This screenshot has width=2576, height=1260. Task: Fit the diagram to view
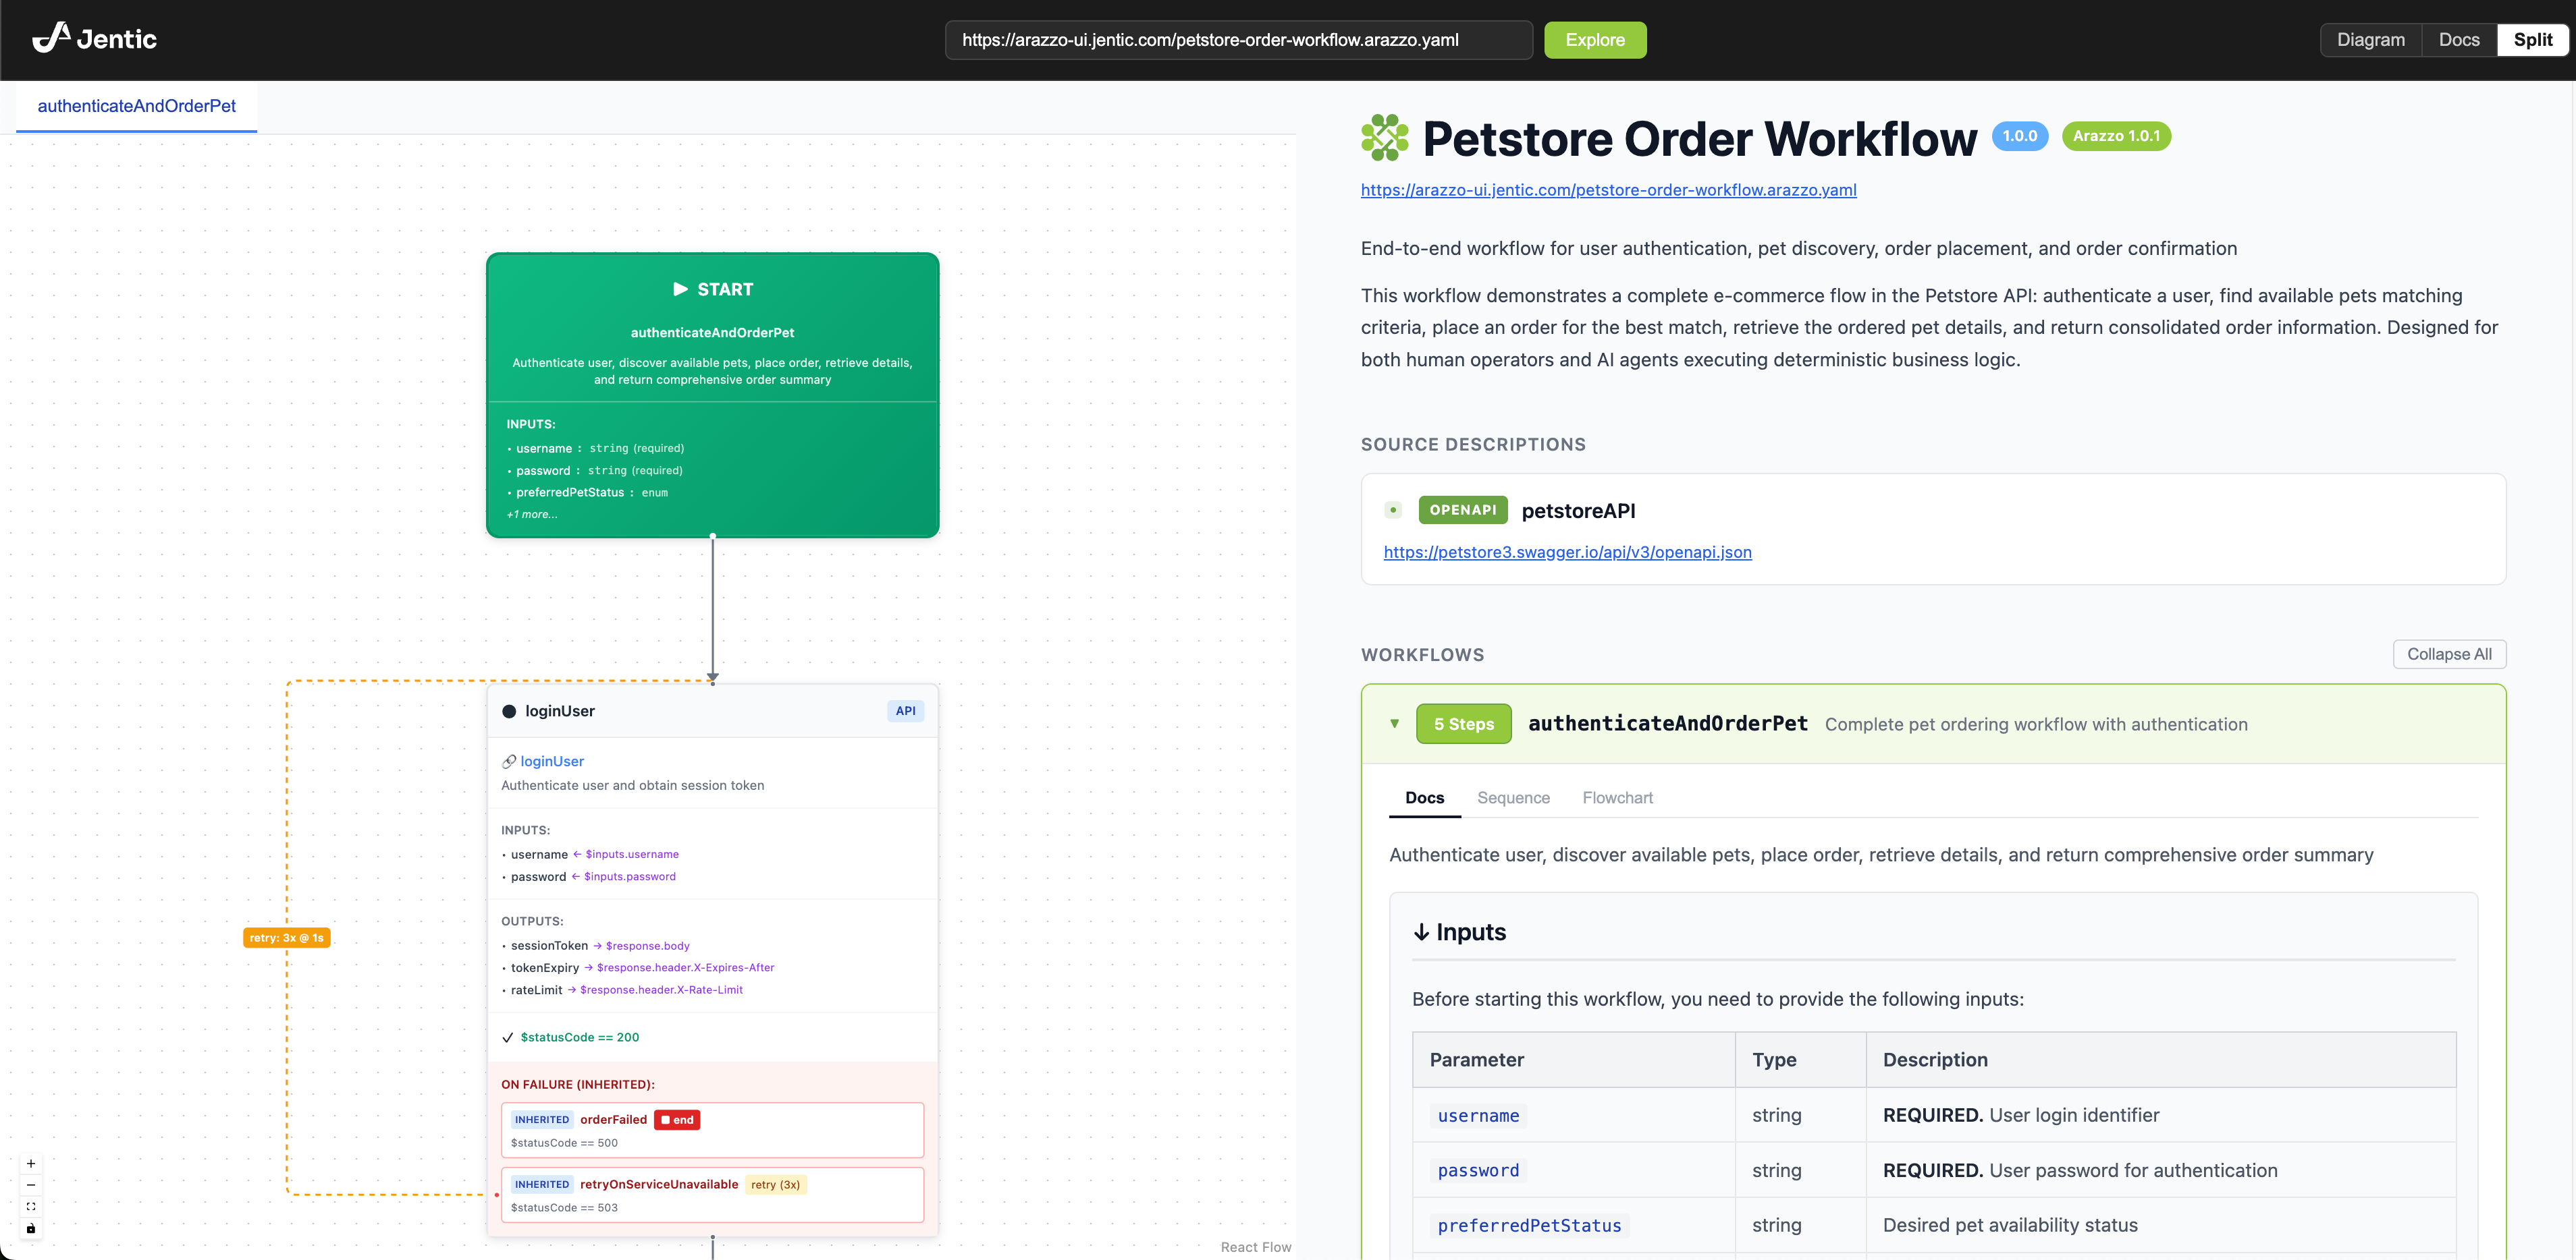click(x=31, y=1207)
